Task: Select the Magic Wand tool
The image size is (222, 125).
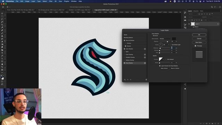Action: 2,22
